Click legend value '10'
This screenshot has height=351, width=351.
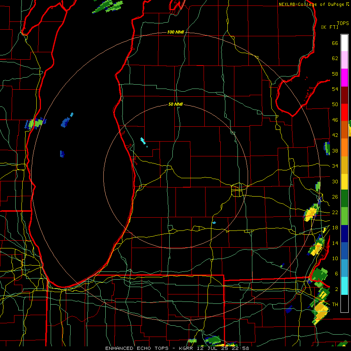tap(335, 258)
